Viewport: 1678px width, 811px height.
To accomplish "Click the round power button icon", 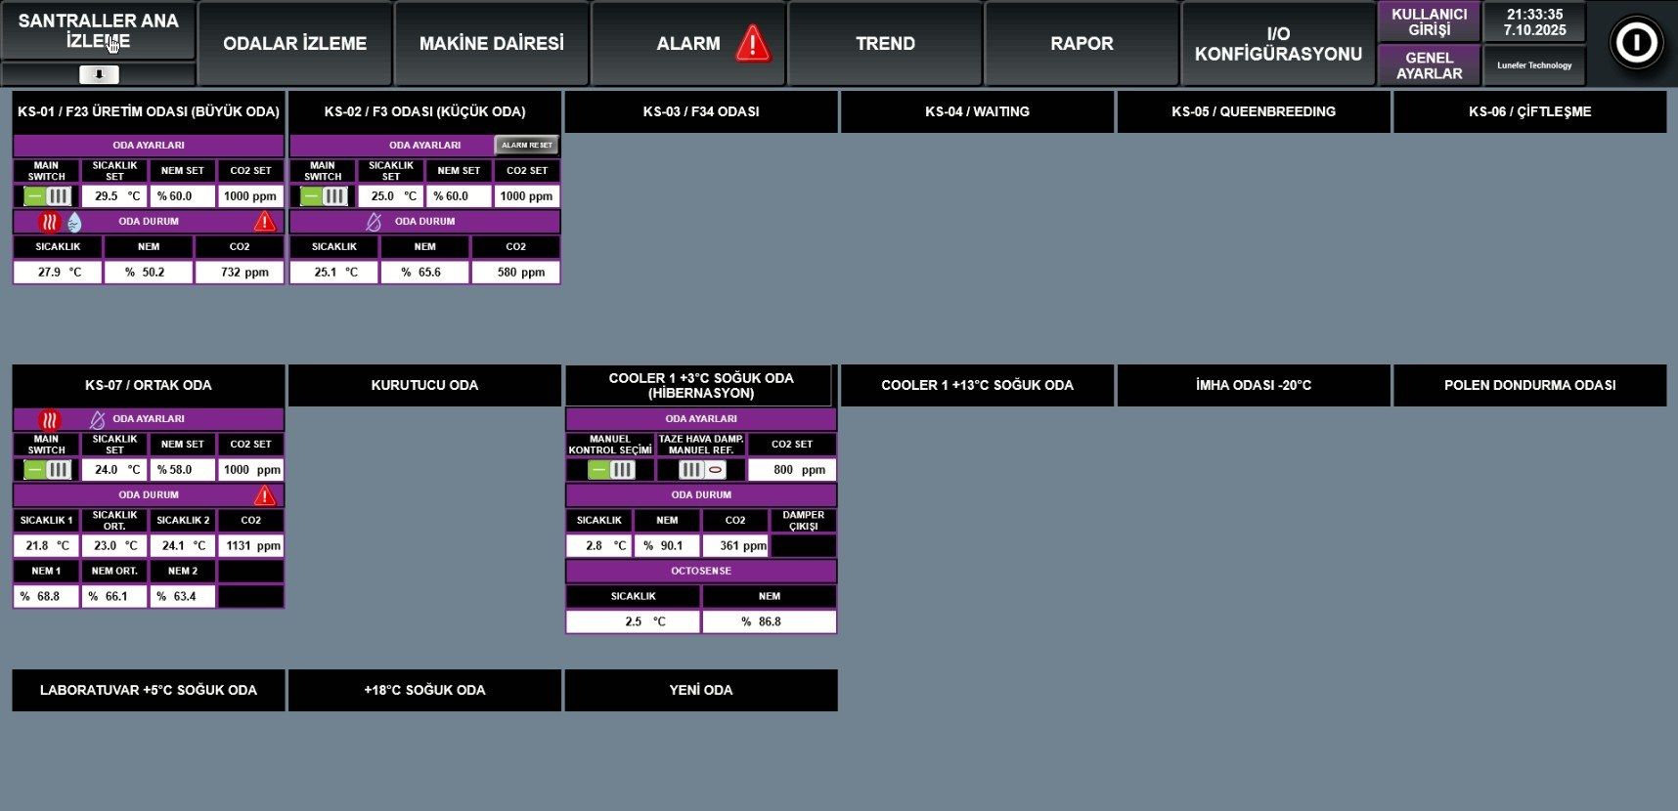I will click(x=1636, y=43).
